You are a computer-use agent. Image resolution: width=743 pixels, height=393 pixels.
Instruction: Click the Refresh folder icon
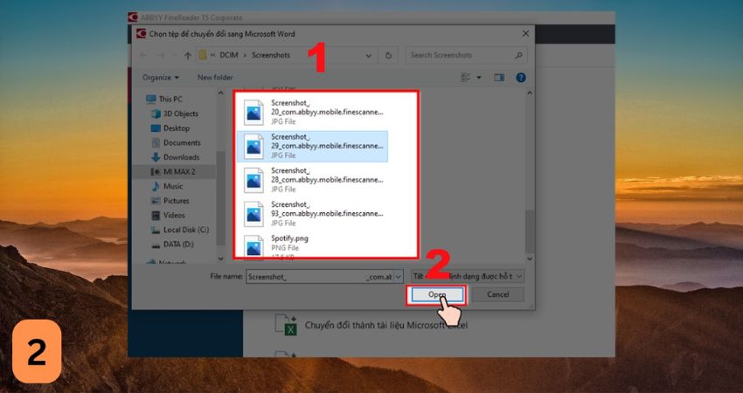pyautogui.click(x=388, y=55)
